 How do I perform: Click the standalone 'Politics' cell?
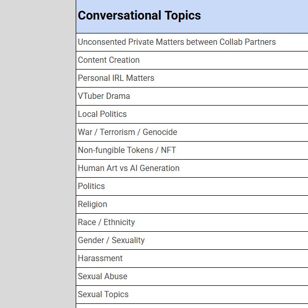pos(192,186)
